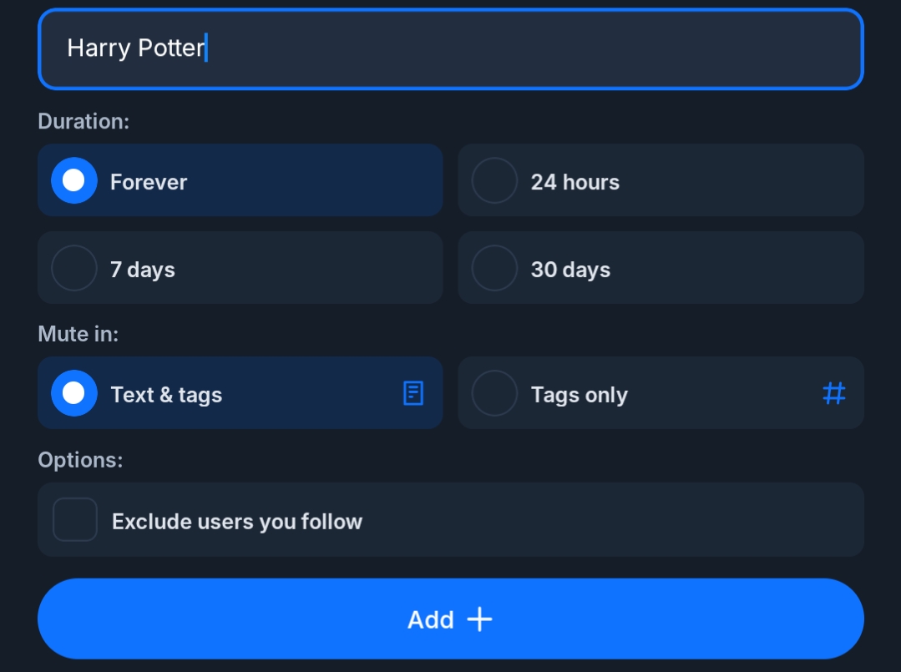Click the plus icon on Add button
This screenshot has width=901, height=672.
point(479,619)
